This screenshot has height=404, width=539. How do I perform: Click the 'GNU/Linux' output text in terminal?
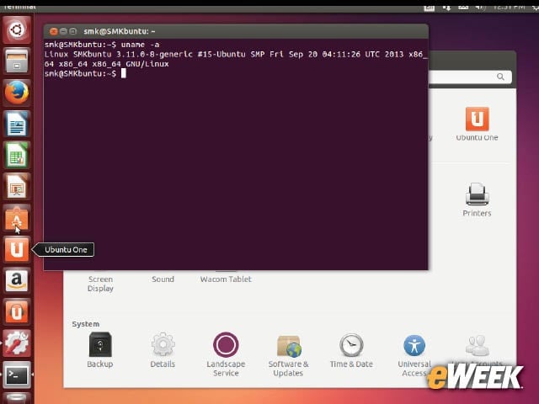(x=147, y=64)
